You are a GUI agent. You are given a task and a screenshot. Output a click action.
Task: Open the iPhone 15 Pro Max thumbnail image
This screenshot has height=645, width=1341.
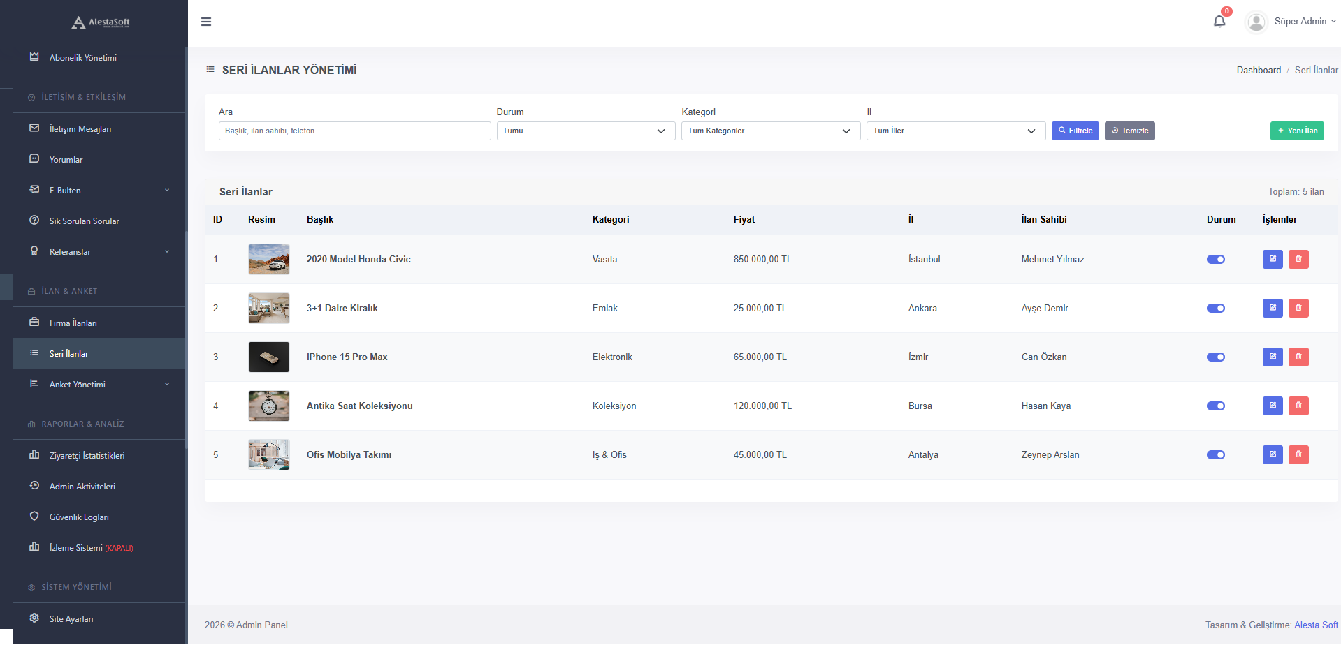point(269,357)
